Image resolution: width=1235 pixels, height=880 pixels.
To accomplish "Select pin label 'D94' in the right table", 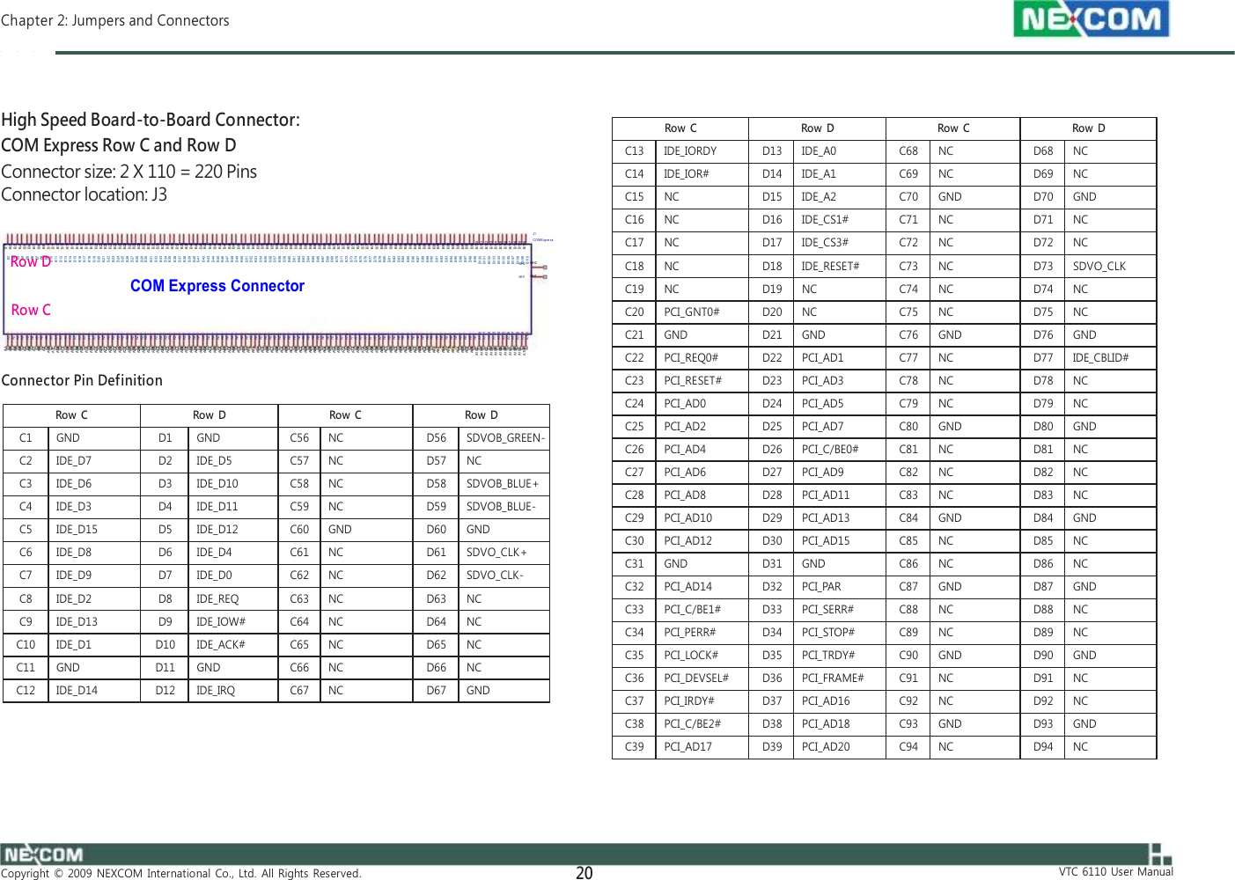I will click(1043, 747).
